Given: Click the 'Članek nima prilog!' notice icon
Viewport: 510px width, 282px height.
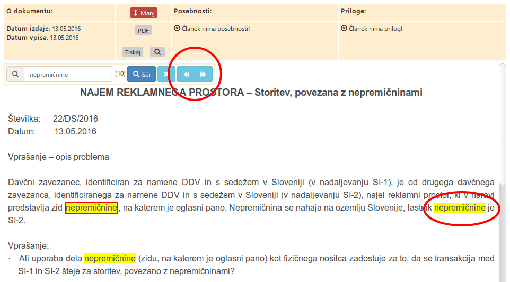Looking at the screenshot, I should pyautogui.click(x=344, y=29).
